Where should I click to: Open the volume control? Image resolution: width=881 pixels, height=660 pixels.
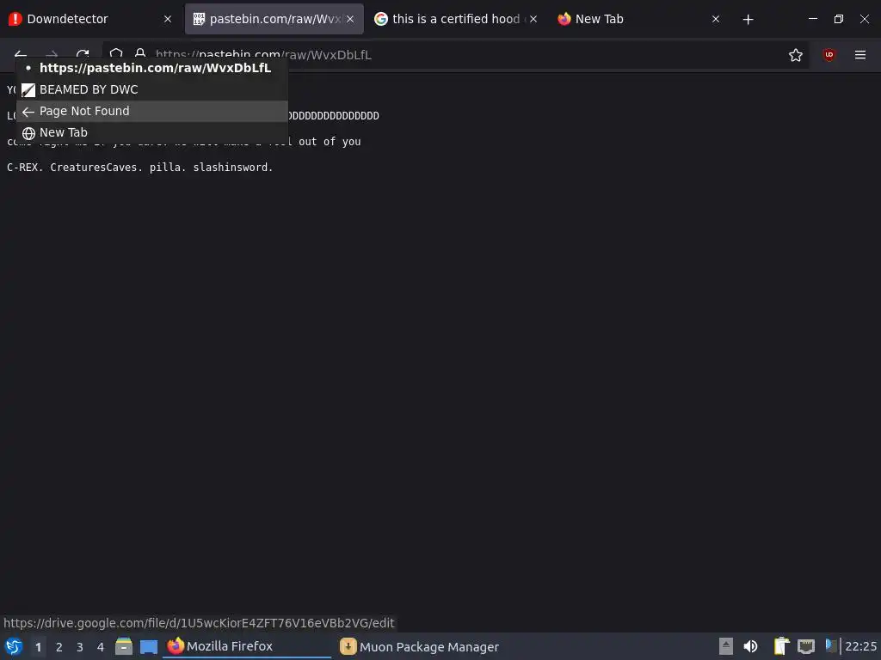tap(750, 646)
